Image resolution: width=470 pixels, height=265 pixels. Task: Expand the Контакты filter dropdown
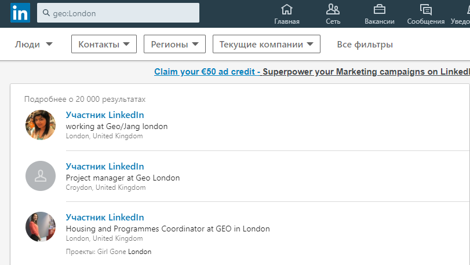click(x=104, y=45)
